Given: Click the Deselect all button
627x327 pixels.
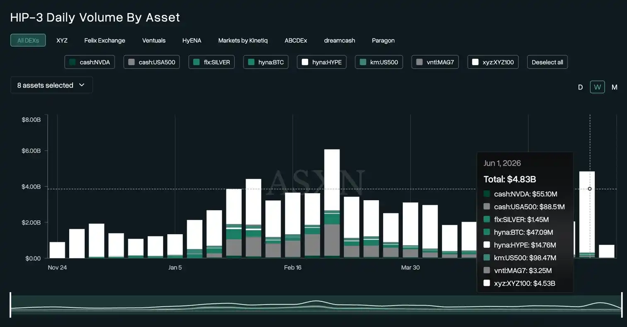Looking at the screenshot, I should pyautogui.click(x=547, y=62).
